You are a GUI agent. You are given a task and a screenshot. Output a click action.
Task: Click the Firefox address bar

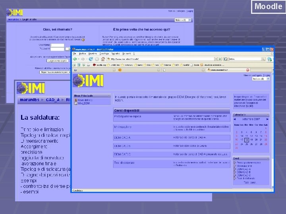[160, 59]
